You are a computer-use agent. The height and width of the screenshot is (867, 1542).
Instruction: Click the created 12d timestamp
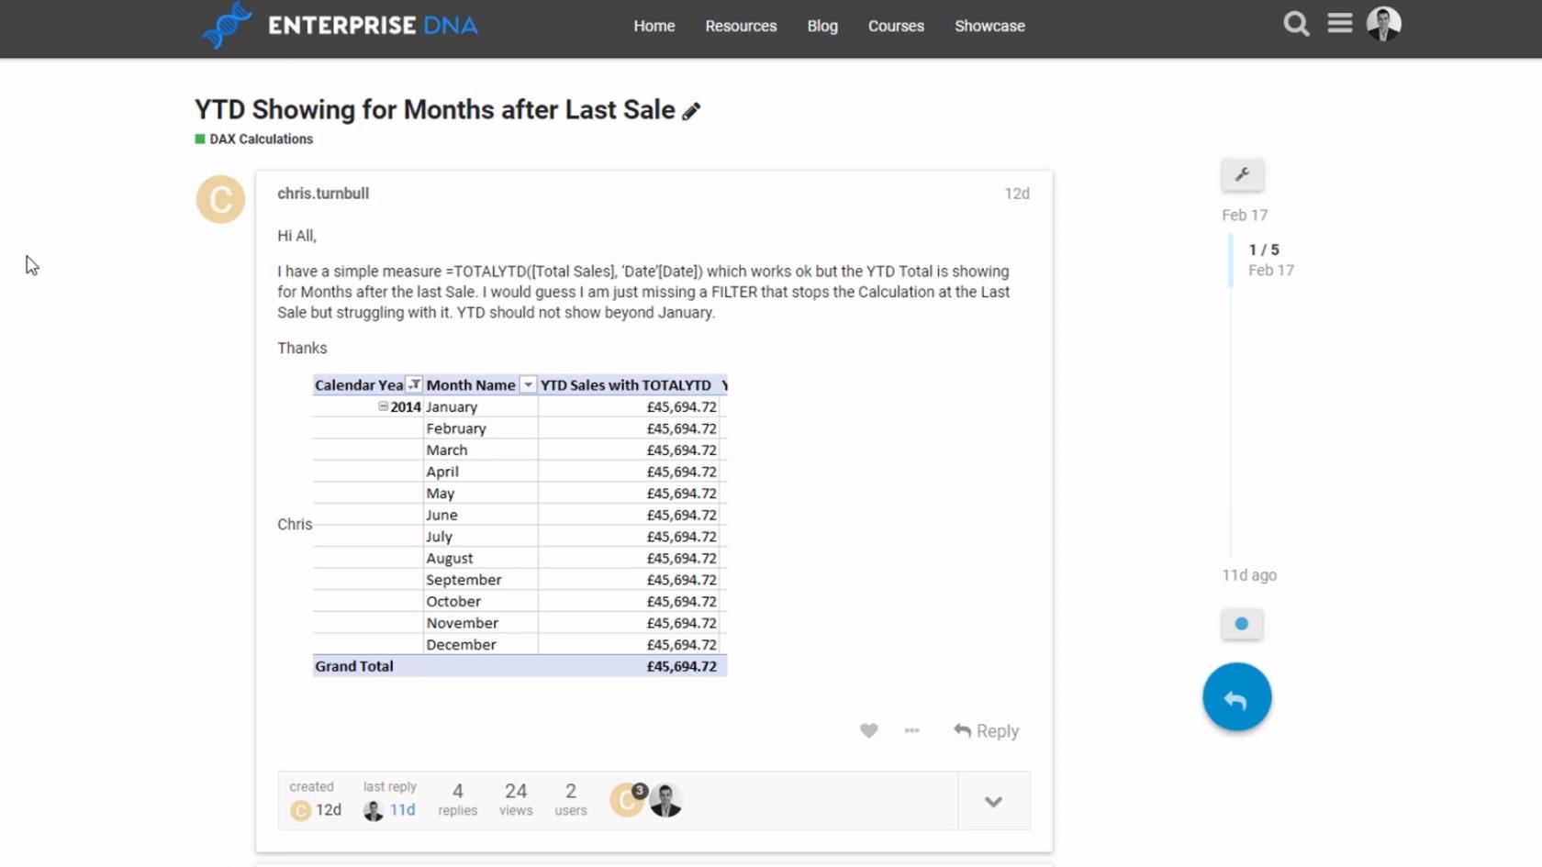pos(329,810)
